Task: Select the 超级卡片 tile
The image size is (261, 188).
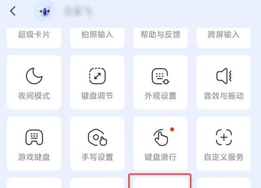Action: [34, 38]
